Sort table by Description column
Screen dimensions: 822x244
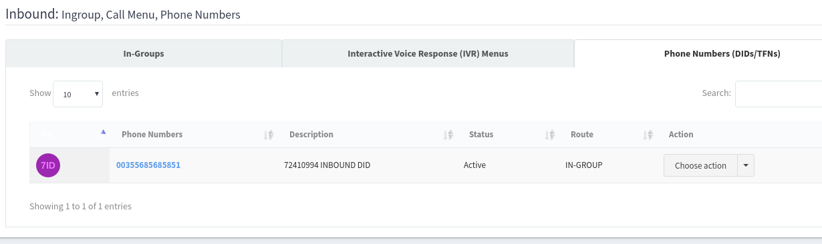point(368,135)
